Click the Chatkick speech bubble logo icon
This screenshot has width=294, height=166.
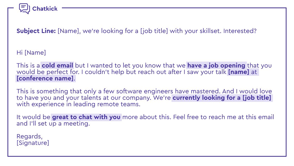tap(25, 9)
